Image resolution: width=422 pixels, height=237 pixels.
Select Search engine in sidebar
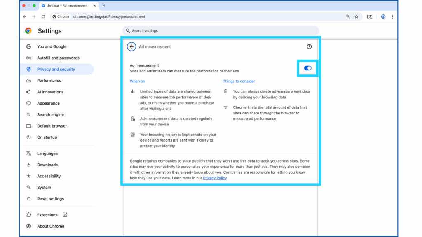click(x=50, y=115)
